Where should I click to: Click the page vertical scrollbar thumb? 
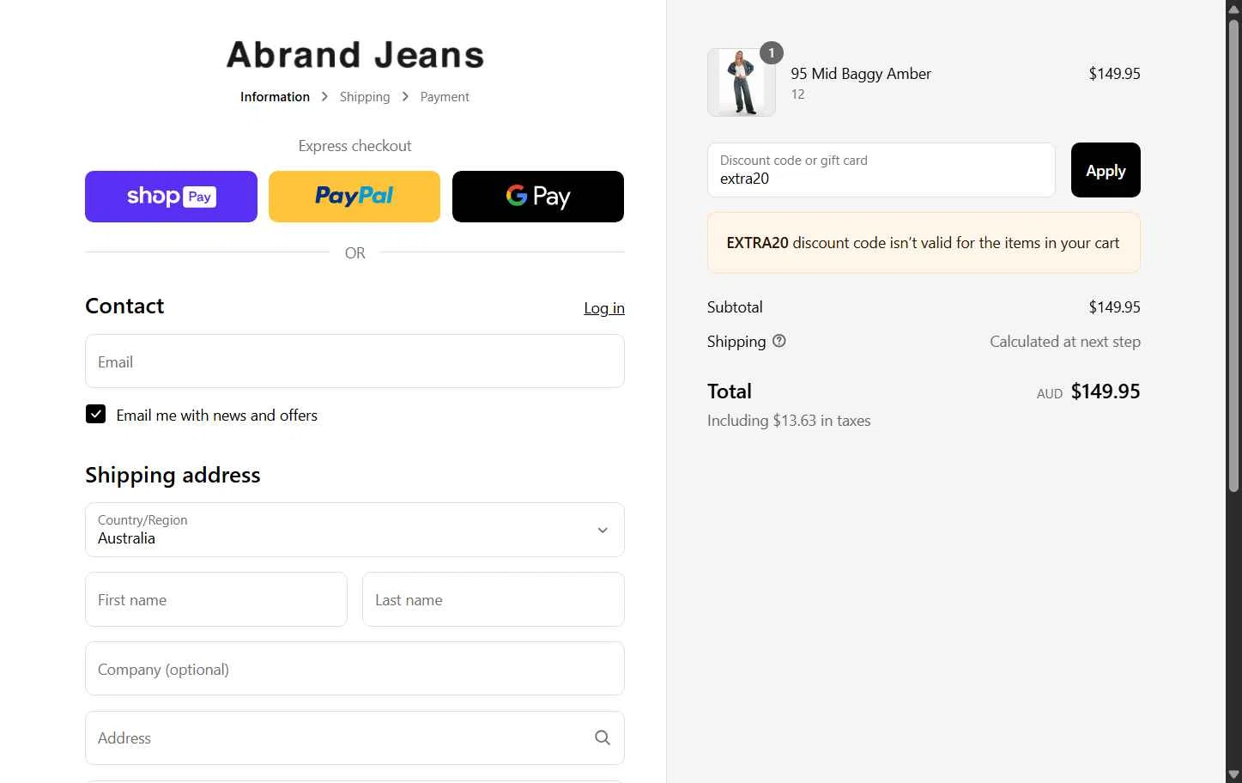click(1233, 254)
